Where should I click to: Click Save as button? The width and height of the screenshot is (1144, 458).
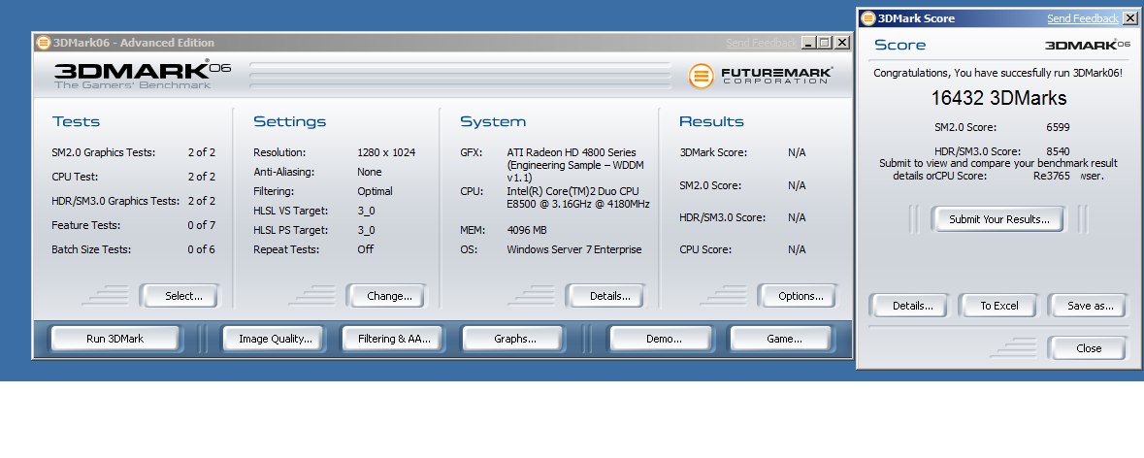(1090, 306)
